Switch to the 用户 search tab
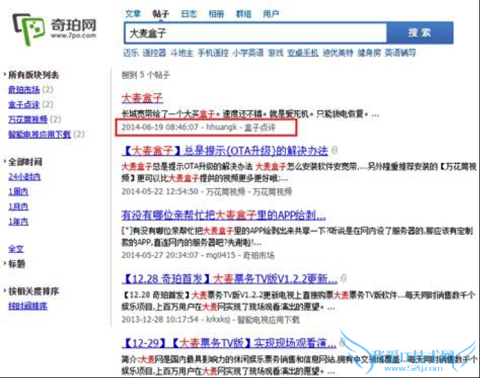Screen dimensions: 480x378 click(271, 14)
